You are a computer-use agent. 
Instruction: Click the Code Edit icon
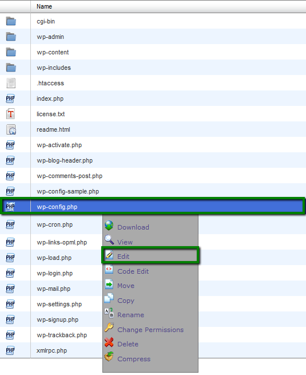point(109,270)
